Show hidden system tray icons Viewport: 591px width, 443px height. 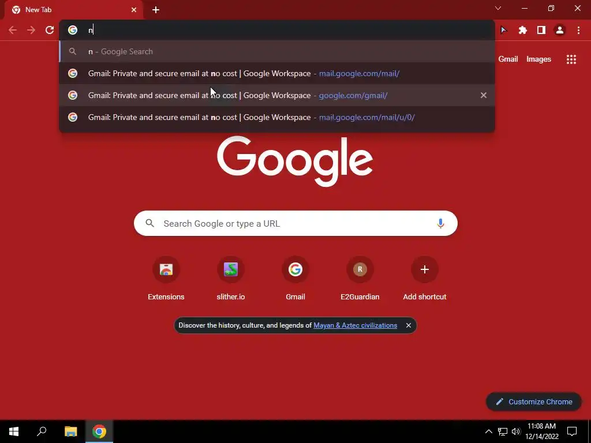[488, 431]
